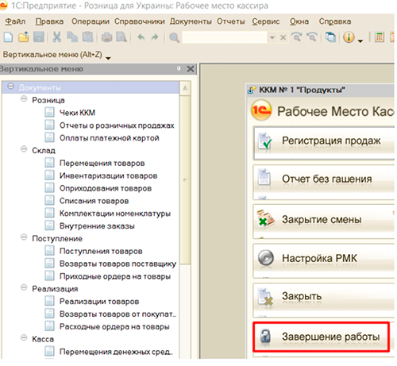Collapse the Склад tree node

point(24,149)
